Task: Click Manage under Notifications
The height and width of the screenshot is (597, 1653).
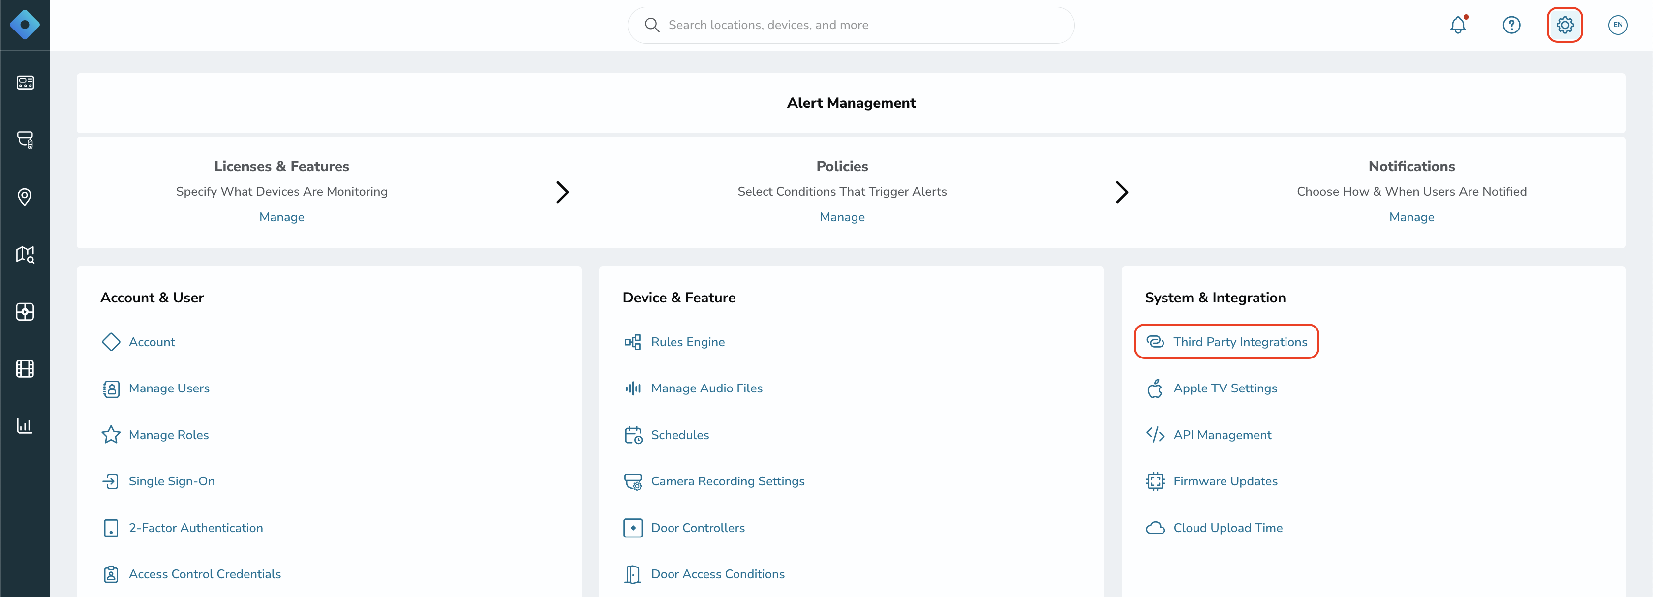Action: [x=1412, y=217]
